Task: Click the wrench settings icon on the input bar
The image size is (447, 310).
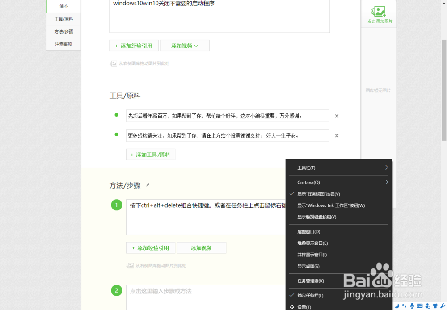Action: coord(443,306)
